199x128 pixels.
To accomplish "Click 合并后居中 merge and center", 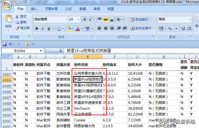I will pyautogui.click(x=141, y=28).
